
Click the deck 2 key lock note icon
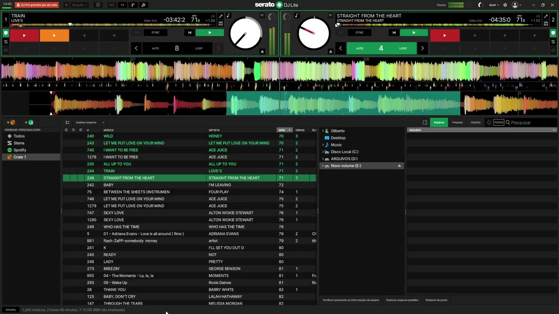click(x=297, y=16)
